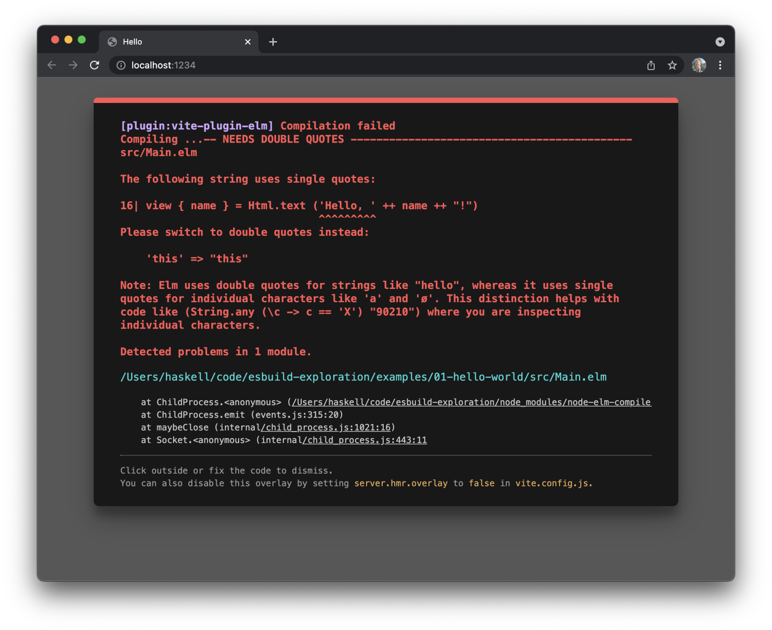This screenshot has height=630, width=772.
Task: Open the three-dot browser menu
Action: (719, 65)
